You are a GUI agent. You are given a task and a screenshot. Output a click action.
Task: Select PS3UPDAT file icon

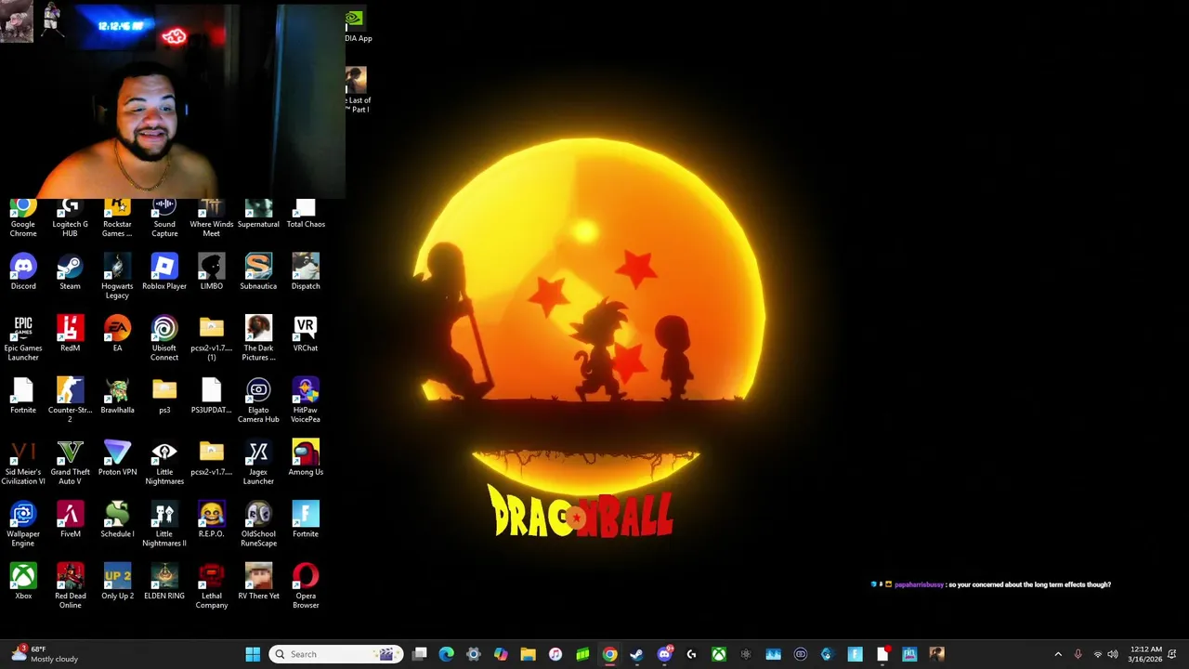point(212,397)
